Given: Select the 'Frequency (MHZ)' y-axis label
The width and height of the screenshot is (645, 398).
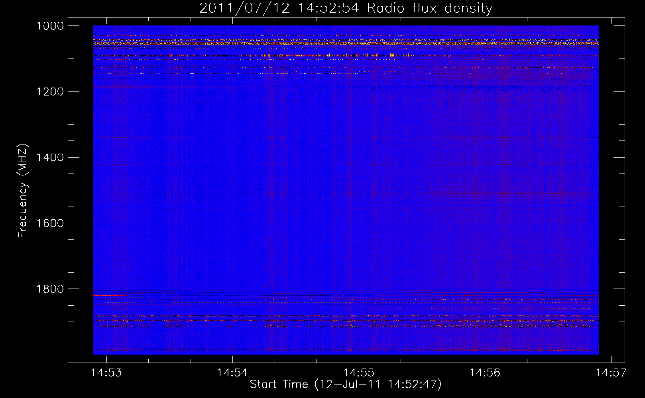Looking at the screenshot, I should pos(23,191).
